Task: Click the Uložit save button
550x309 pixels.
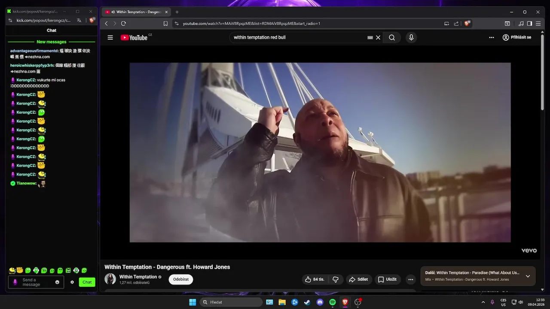Action: (x=388, y=279)
